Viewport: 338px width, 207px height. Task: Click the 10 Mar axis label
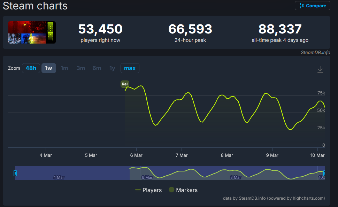click(x=317, y=155)
